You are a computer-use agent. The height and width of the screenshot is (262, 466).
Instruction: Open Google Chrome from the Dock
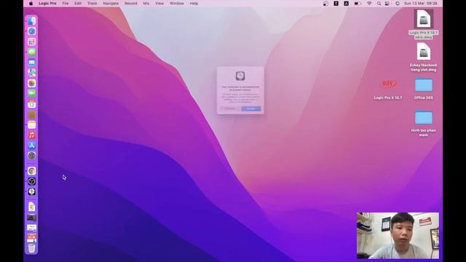(x=32, y=171)
